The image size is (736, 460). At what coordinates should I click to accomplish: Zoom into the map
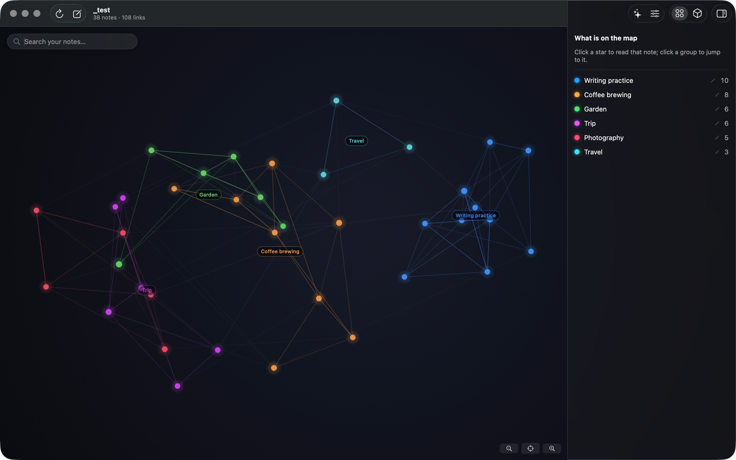pos(552,448)
